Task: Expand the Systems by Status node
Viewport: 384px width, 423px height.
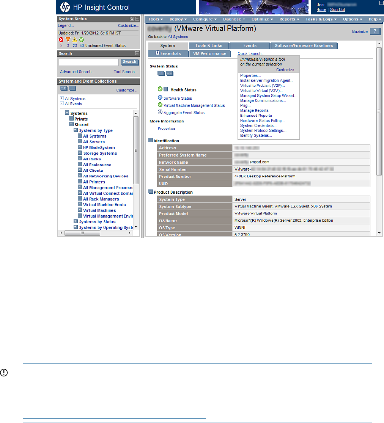Action: coord(76,221)
